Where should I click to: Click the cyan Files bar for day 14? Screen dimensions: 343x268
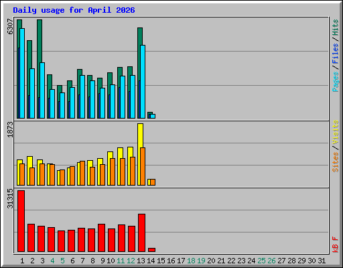153,117
